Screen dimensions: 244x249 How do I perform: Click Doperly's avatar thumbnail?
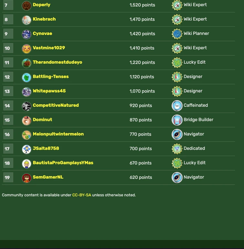[x=27, y=5]
